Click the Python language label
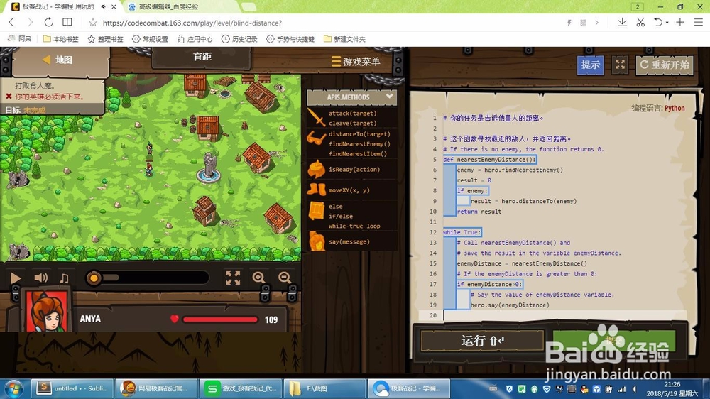 [674, 108]
